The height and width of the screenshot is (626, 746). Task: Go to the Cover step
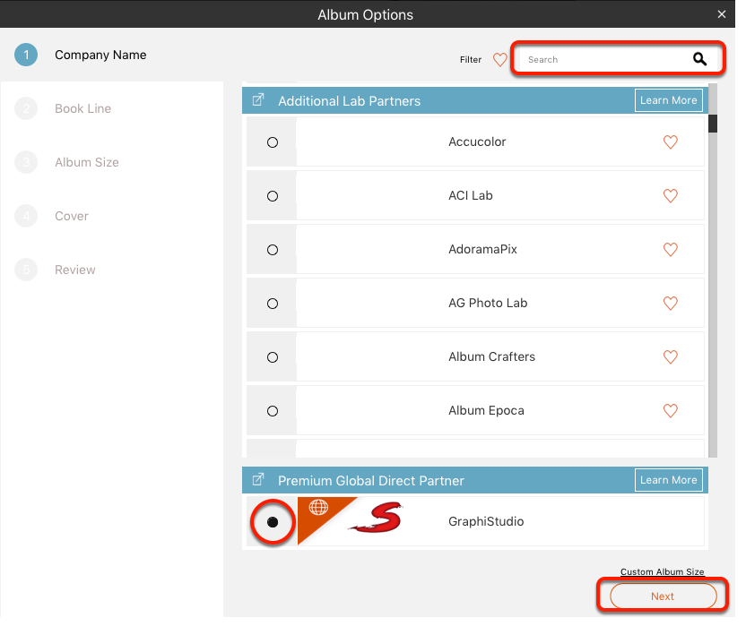(x=52, y=216)
